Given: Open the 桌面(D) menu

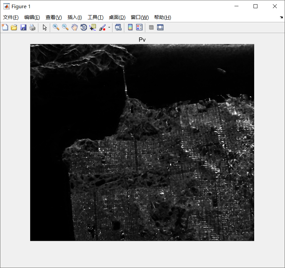Looking at the screenshot, I should [117, 17].
